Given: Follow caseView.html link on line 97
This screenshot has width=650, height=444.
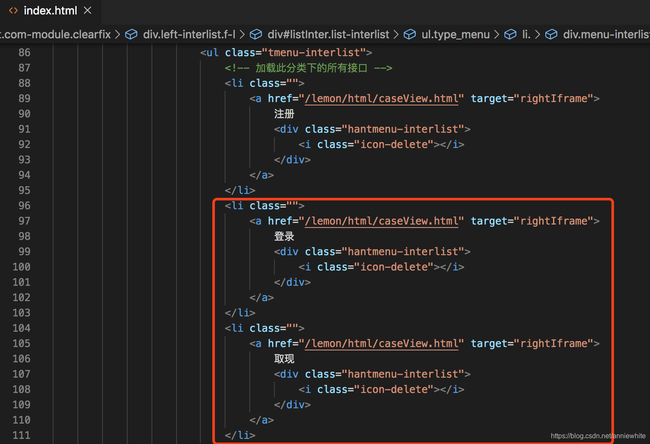Looking at the screenshot, I should [382, 221].
